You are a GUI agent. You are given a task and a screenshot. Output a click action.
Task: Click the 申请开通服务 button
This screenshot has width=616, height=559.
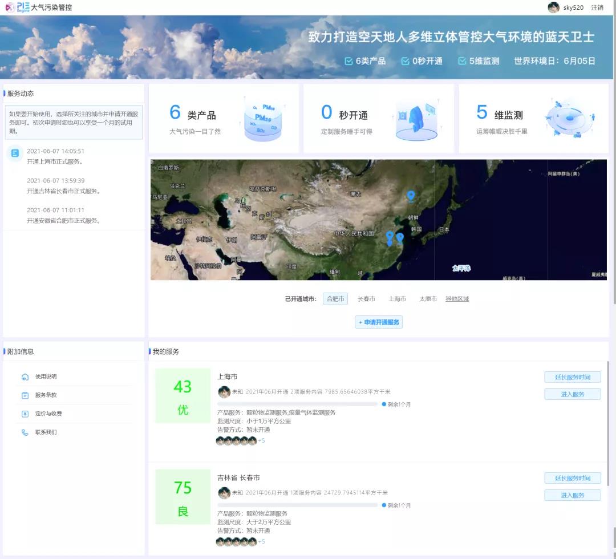coord(379,322)
